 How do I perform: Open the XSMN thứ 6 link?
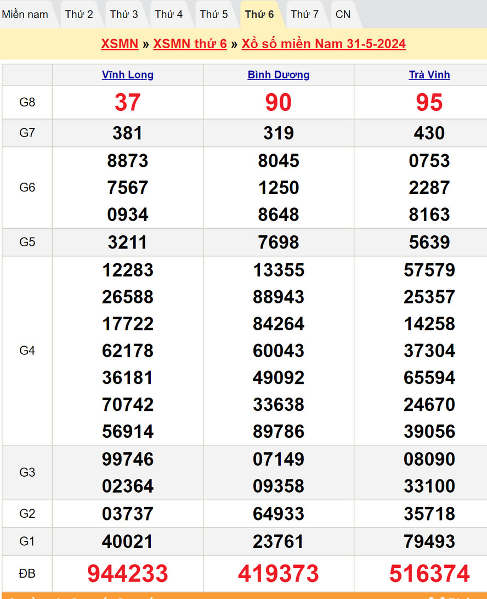click(190, 44)
